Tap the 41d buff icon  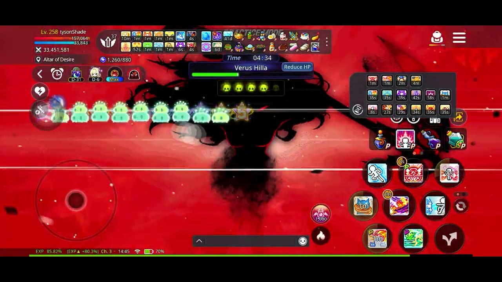coord(228,36)
